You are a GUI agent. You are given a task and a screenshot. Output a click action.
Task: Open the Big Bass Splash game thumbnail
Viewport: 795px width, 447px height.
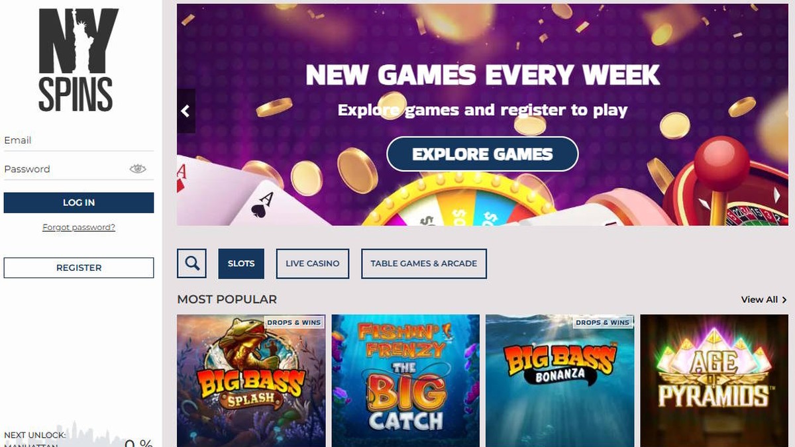251,381
